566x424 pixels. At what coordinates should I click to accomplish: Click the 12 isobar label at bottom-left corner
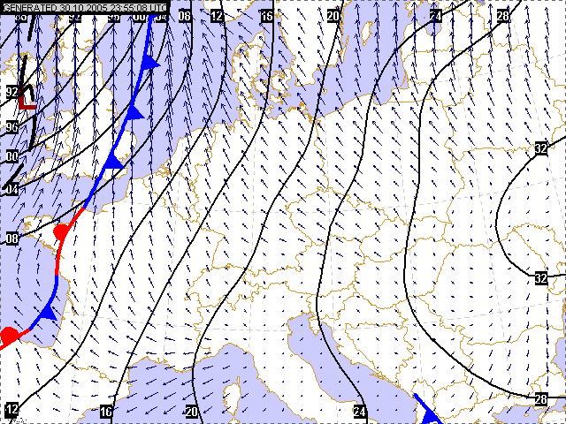click(12, 410)
